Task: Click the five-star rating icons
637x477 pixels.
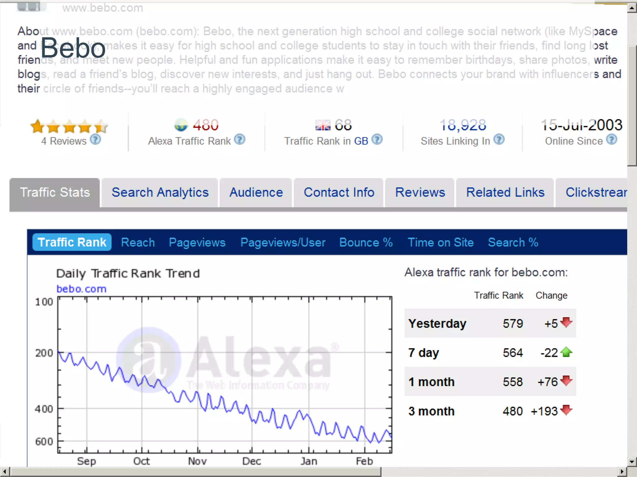Action: [x=69, y=126]
